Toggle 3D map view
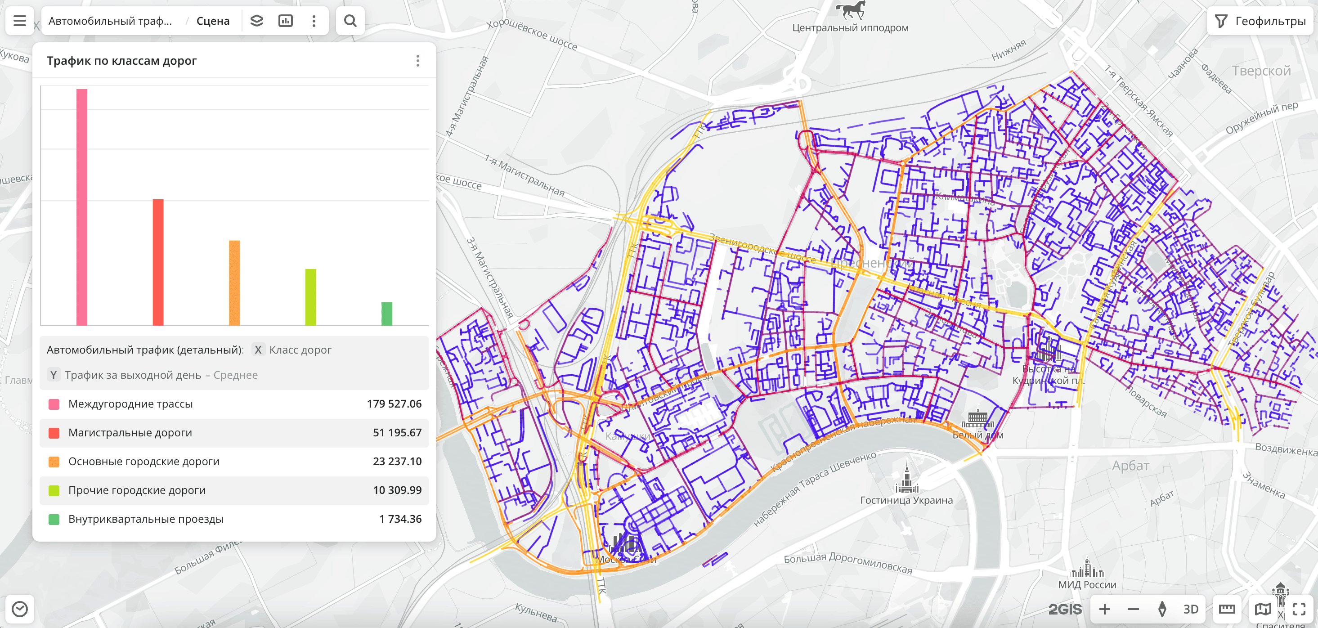Screen dimensions: 1318x628 pos(1191,609)
